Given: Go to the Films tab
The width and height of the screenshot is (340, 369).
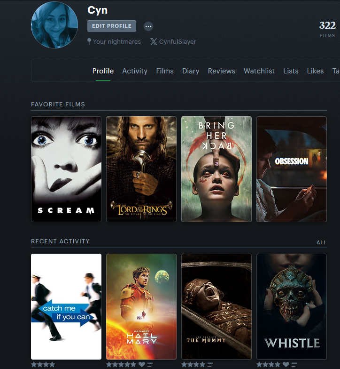Looking at the screenshot, I should [165, 71].
